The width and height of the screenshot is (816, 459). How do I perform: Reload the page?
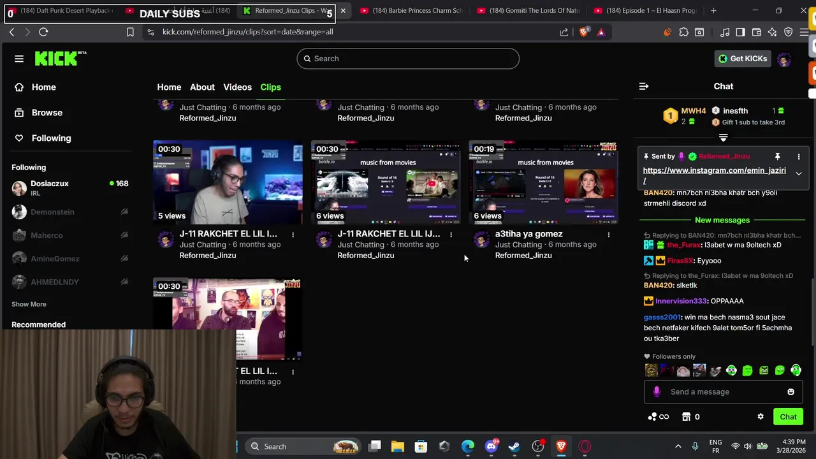click(x=43, y=32)
